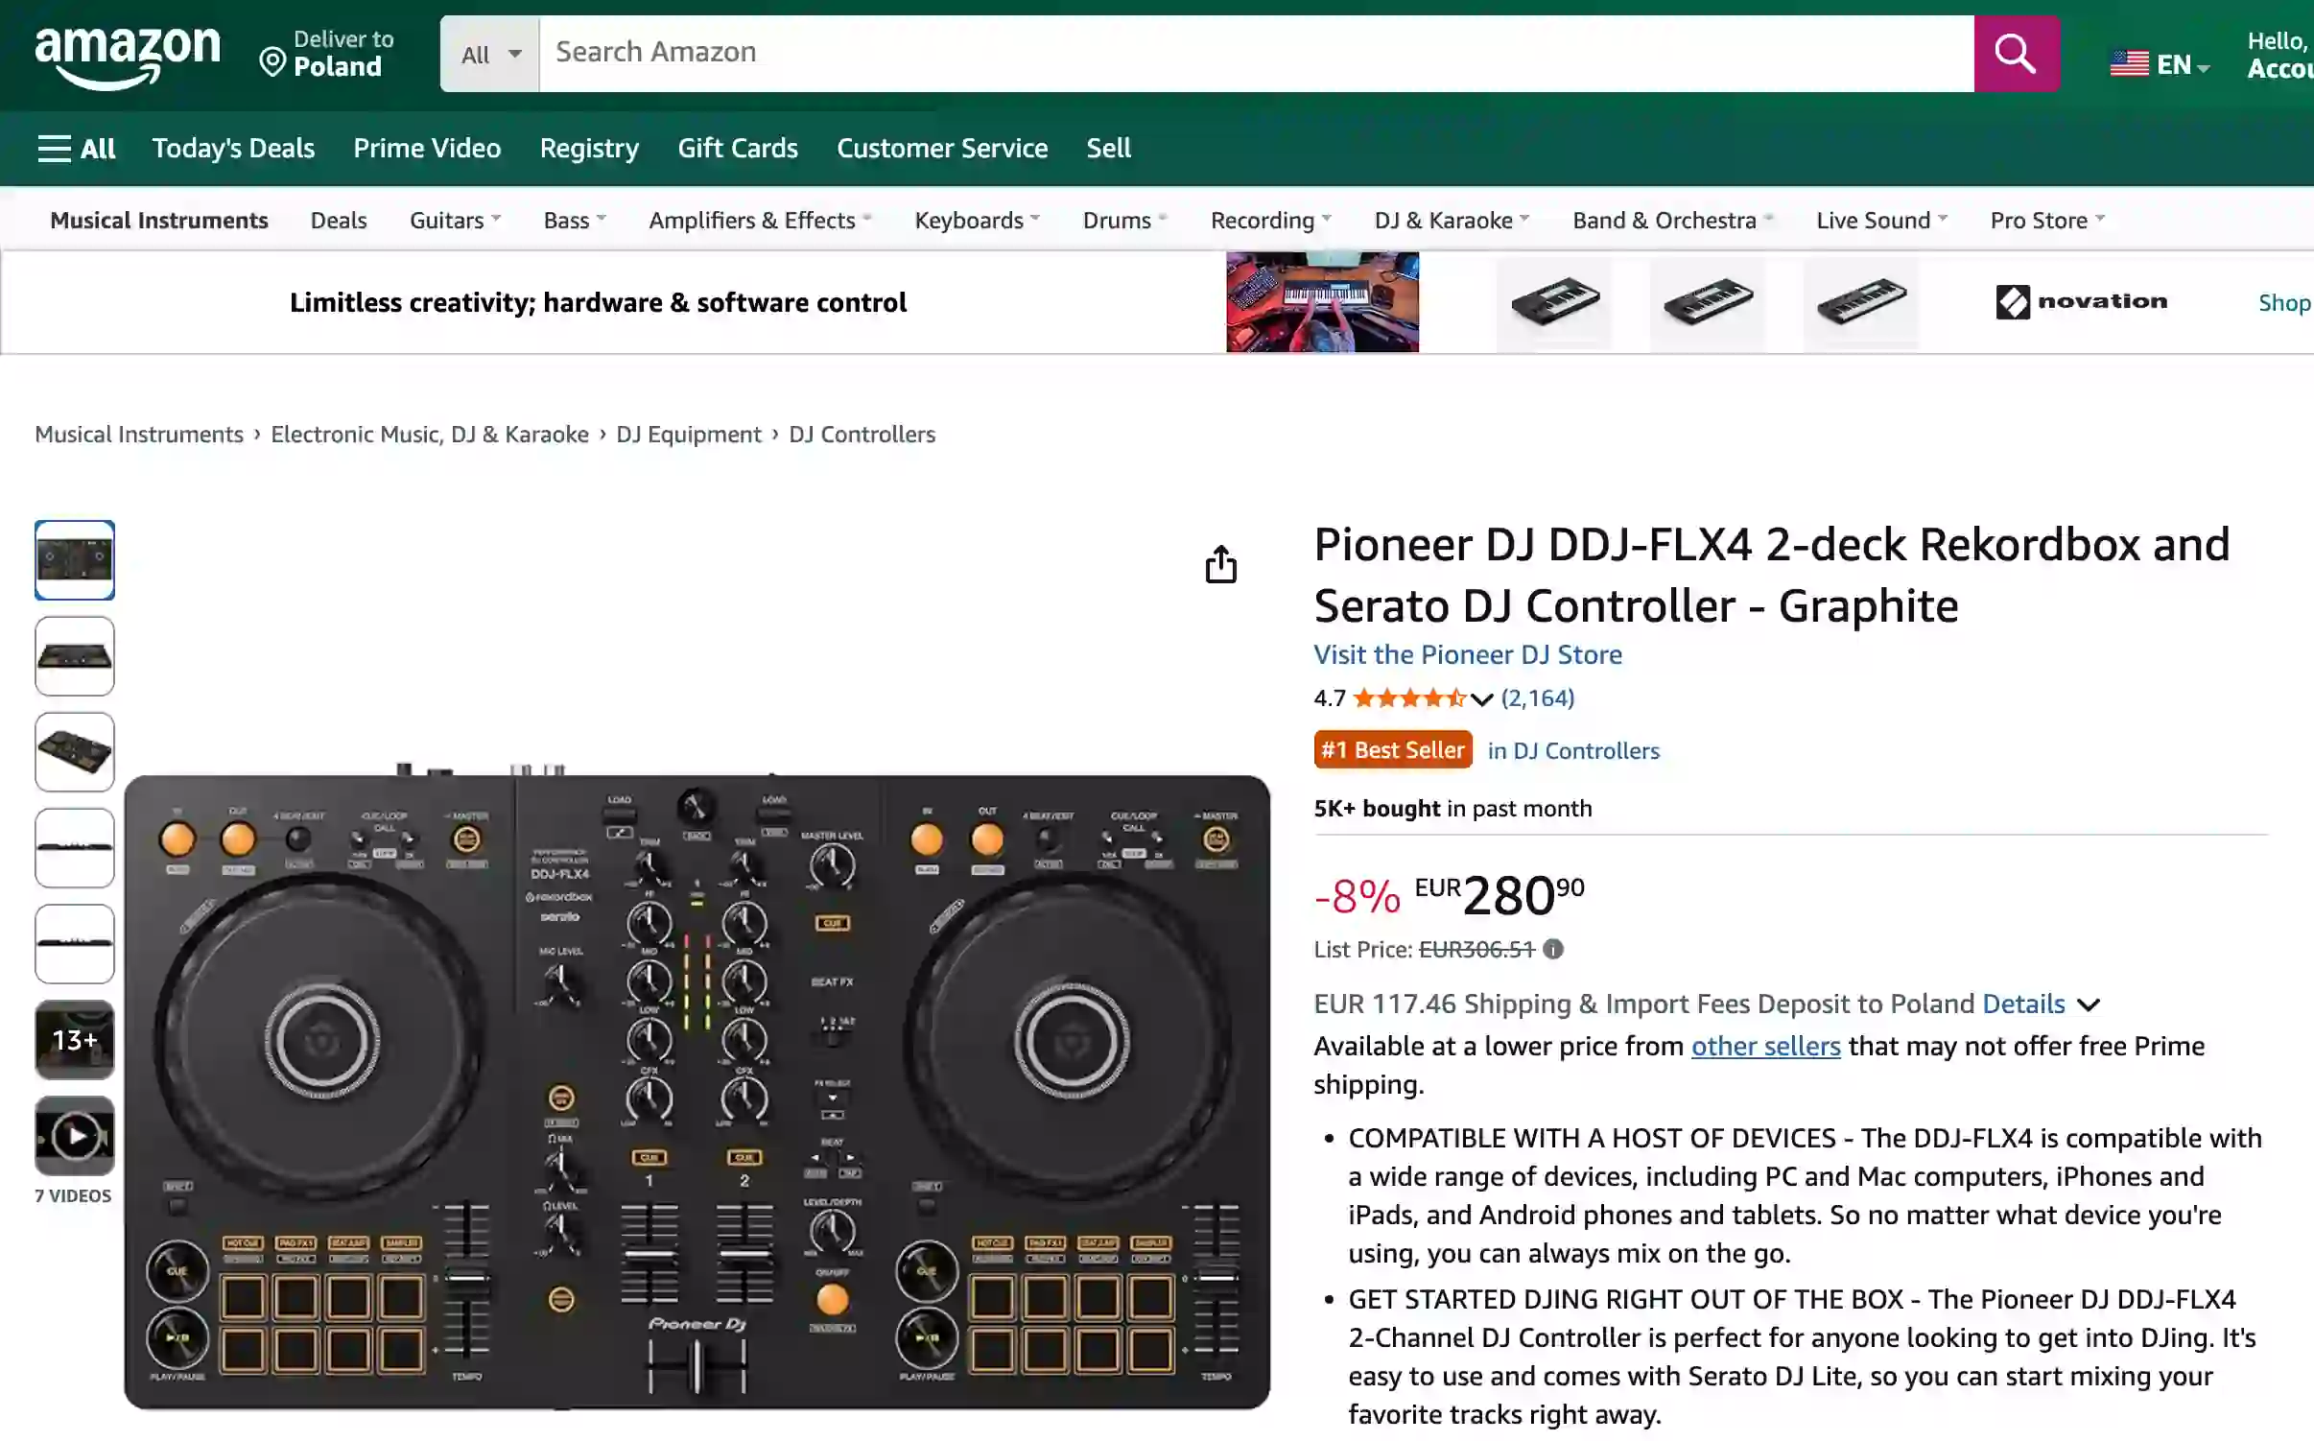
Task: Go to homepage via the Amazon logo
Action: pyautogui.click(x=128, y=53)
